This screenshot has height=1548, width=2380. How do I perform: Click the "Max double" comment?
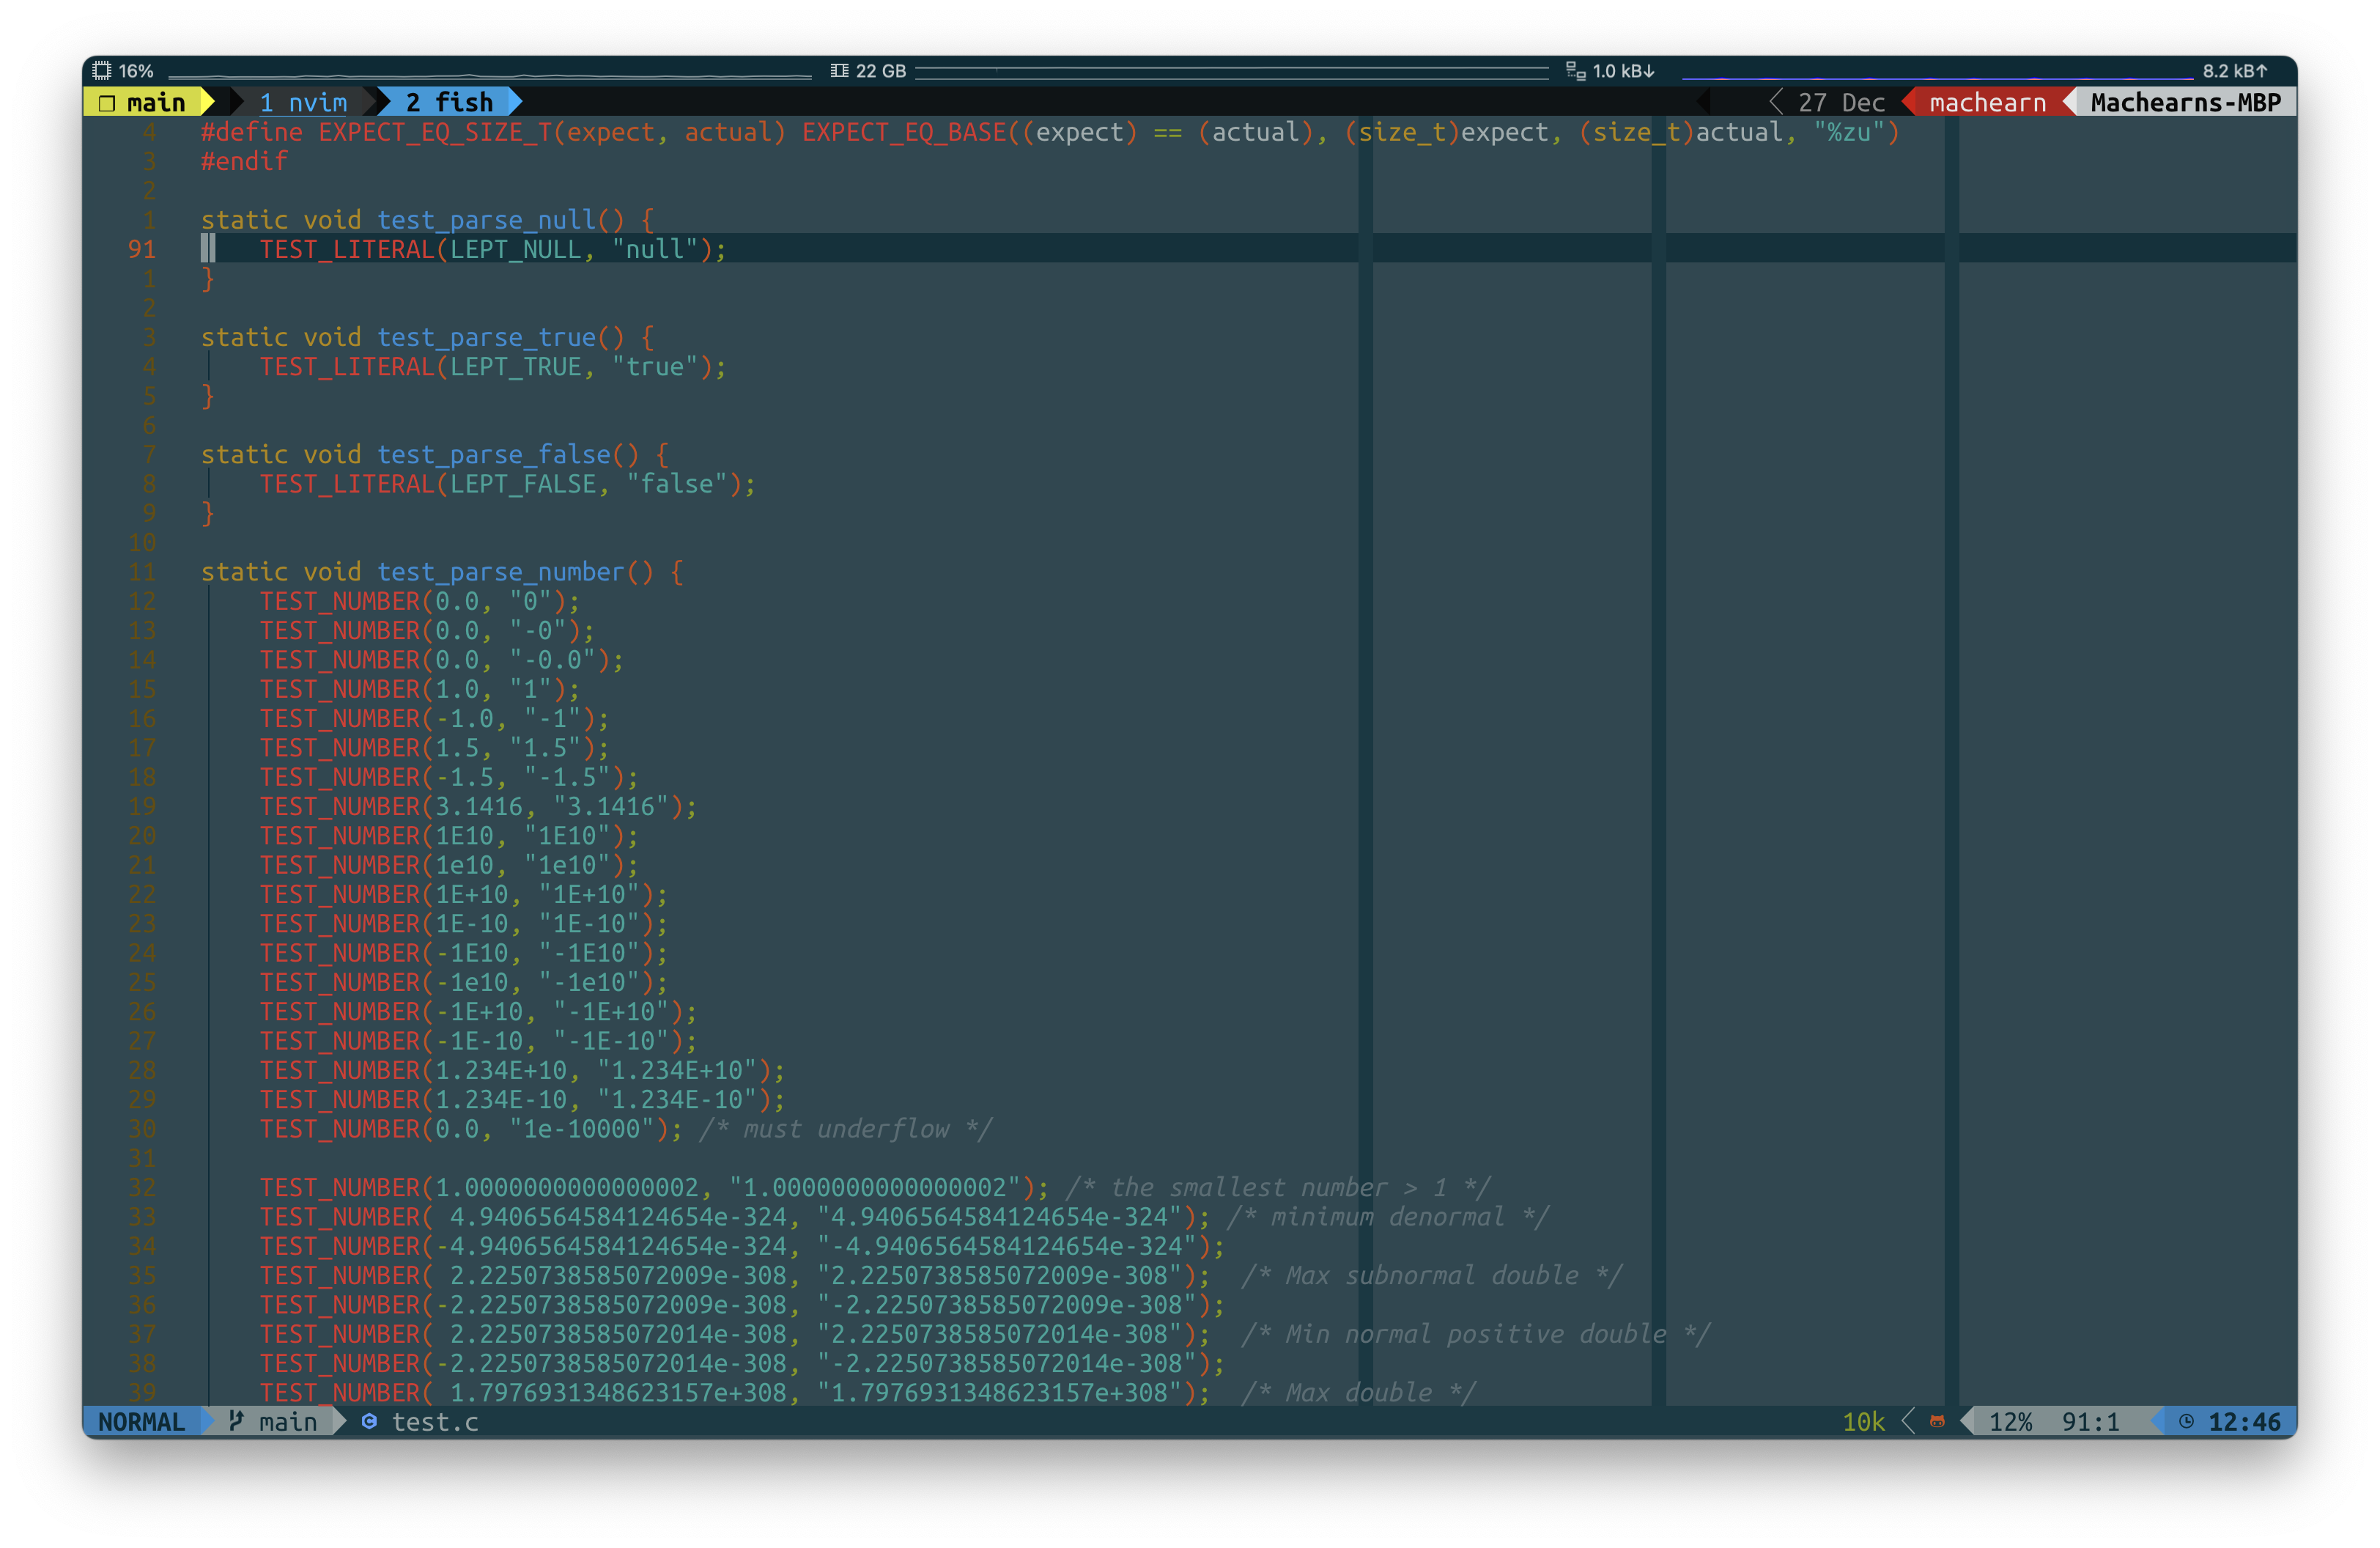pyautogui.click(x=1358, y=1392)
